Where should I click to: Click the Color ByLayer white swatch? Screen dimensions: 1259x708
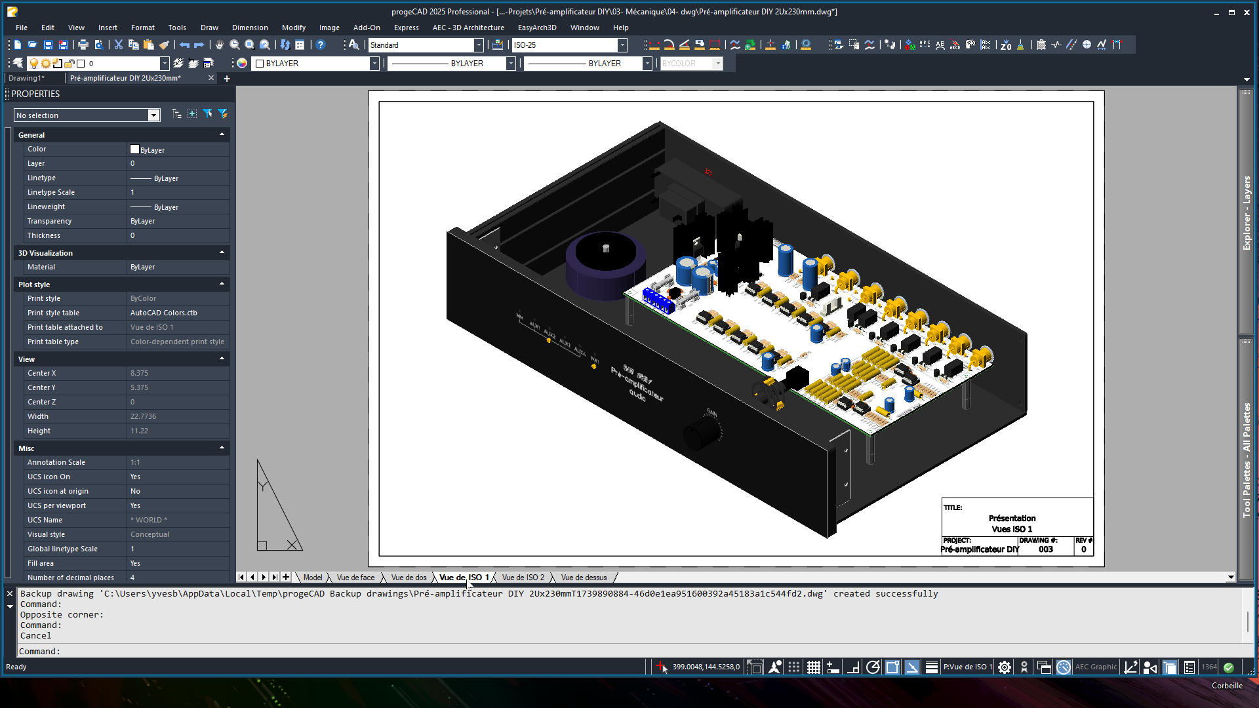click(x=134, y=149)
